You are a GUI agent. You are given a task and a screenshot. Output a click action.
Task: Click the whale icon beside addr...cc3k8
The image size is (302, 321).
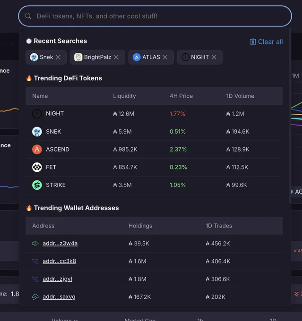(35, 261)
